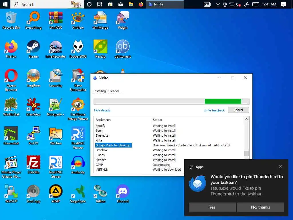Select the AIMP desktop icon
The height and width of the screenshot is (220, 293).
[56, 194]
